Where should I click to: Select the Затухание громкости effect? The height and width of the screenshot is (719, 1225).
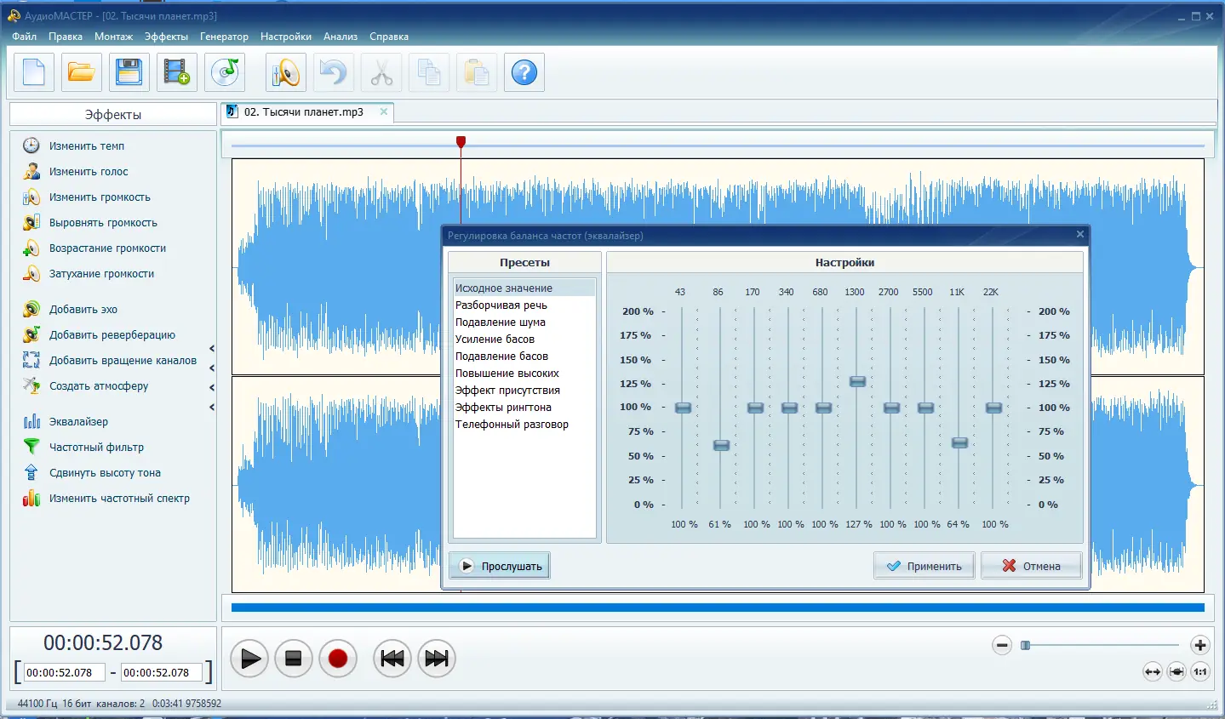[101, 274]
